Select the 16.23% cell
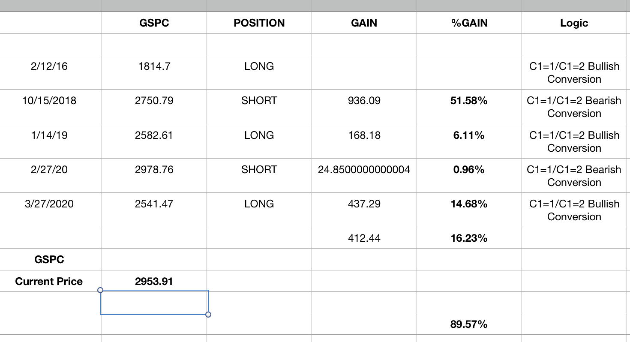Screen dimensions: 630x342 tap(469, 238)
